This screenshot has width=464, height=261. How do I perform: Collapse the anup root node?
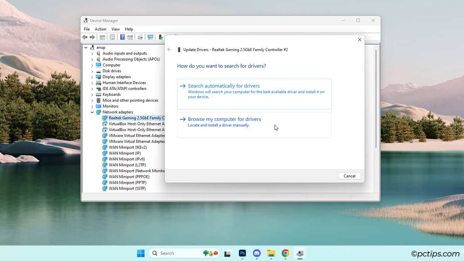[86, 48]
